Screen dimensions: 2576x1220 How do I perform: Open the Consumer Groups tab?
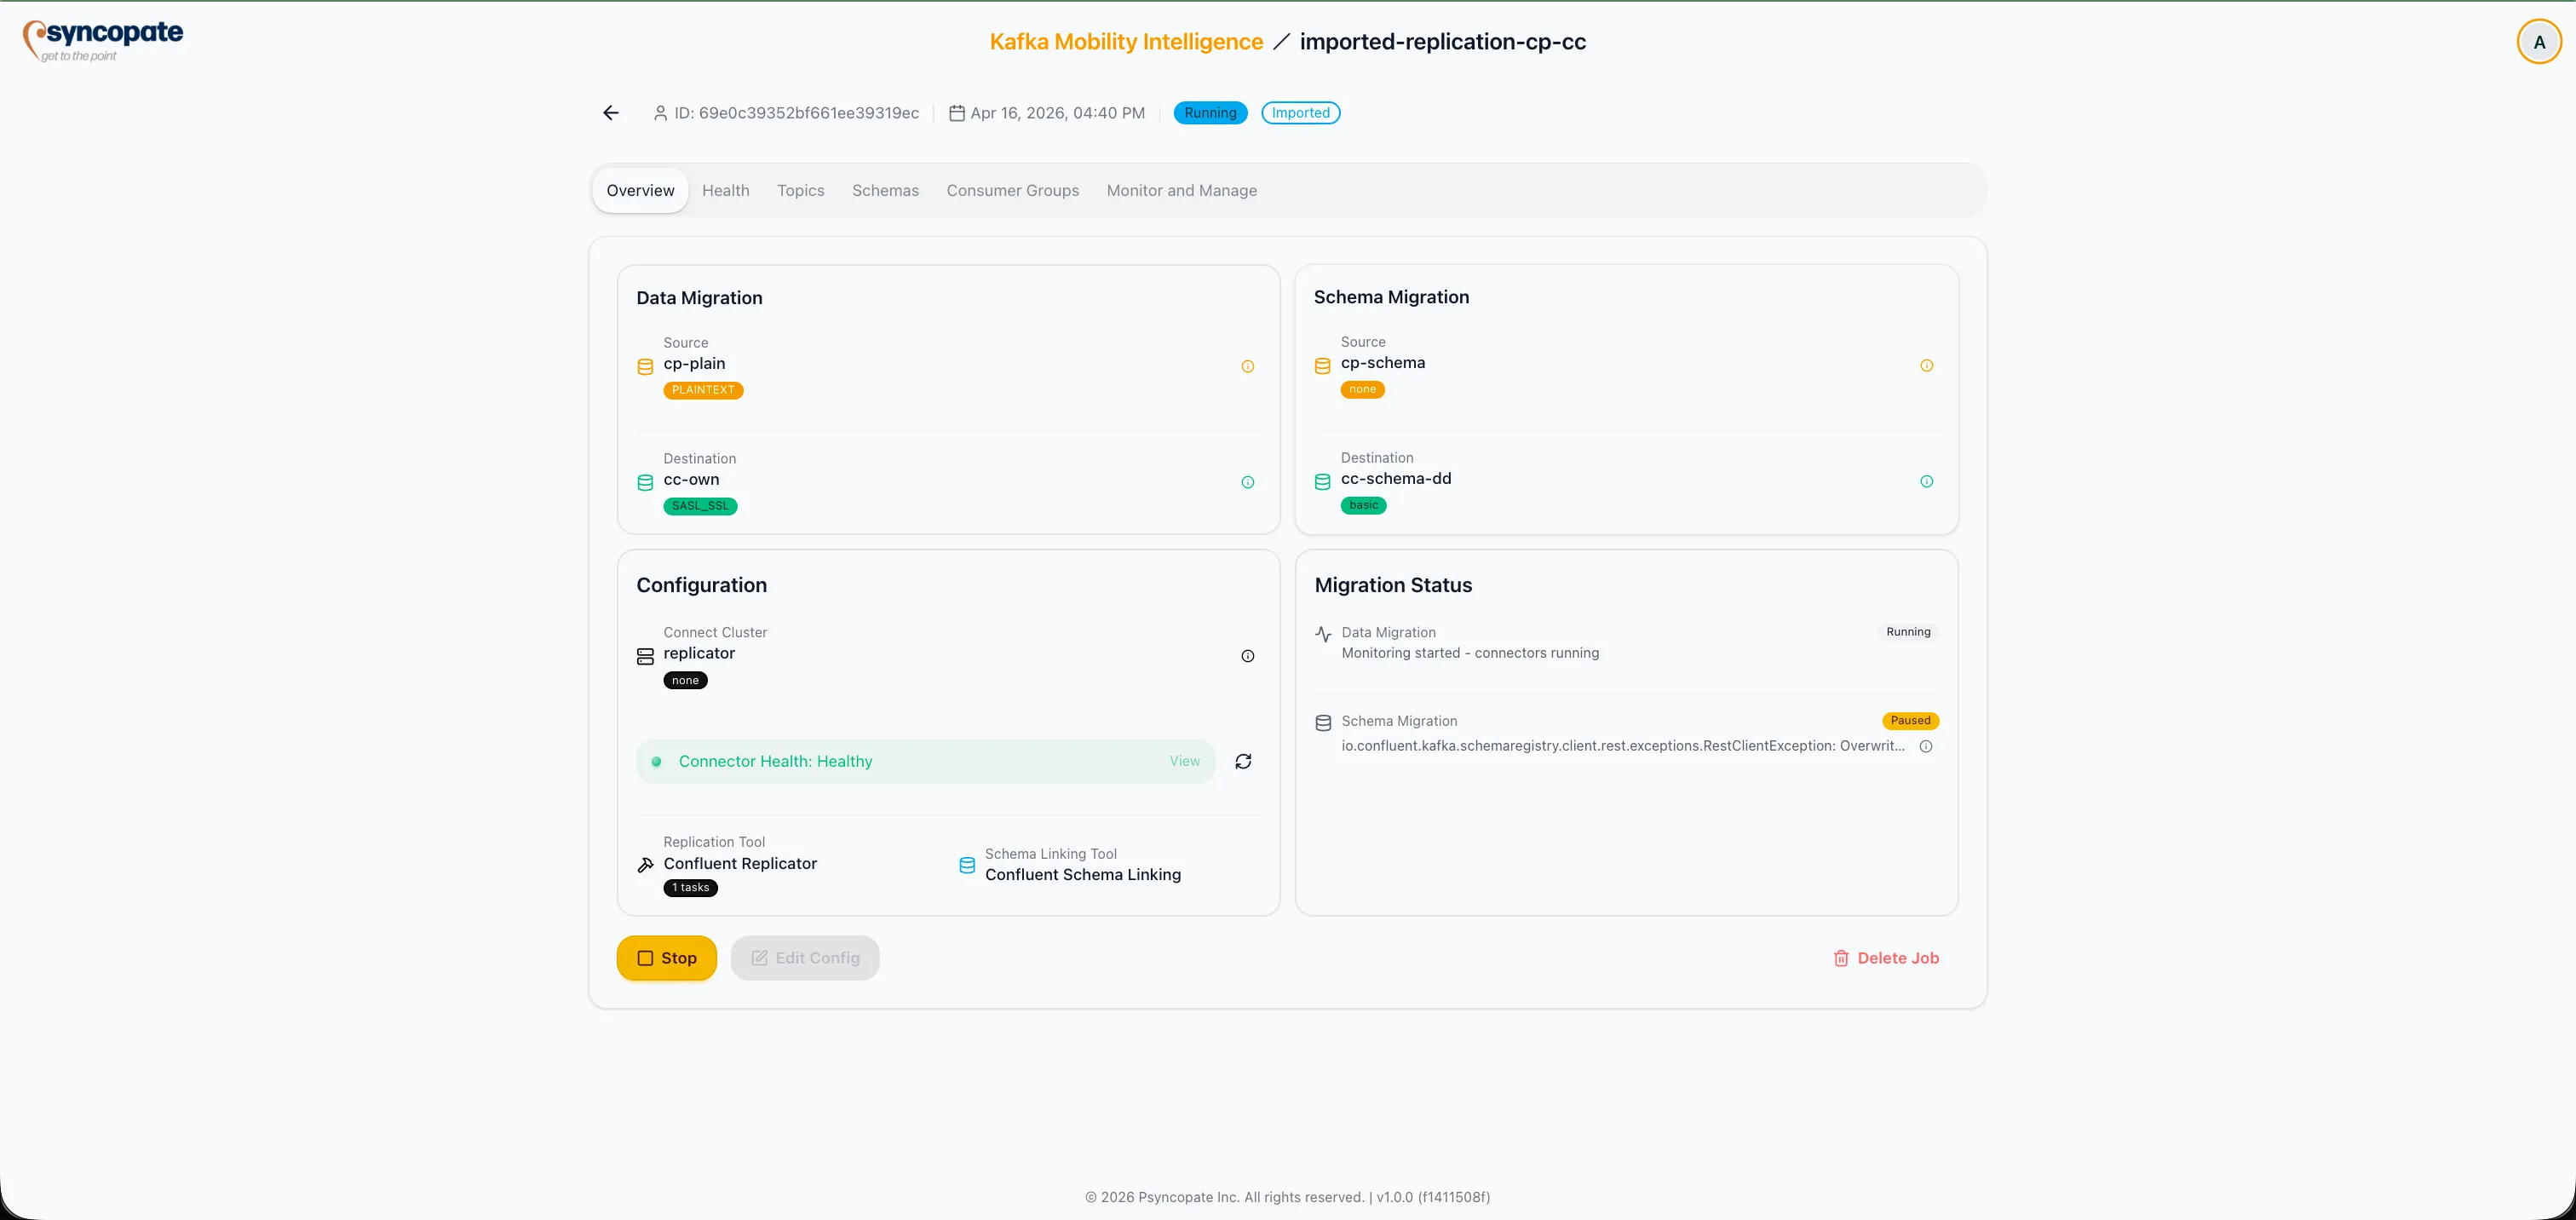(1012, 190)
